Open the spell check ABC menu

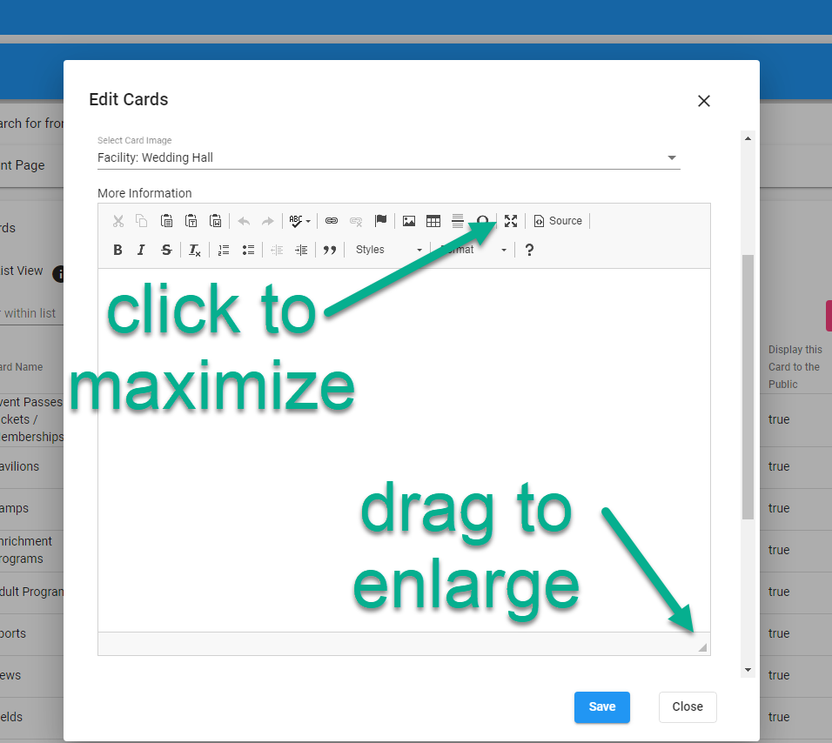299,221
